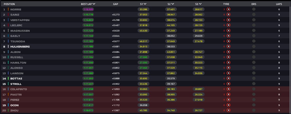Click Zhou's soft tyre icon
Viewport: 291px width, 114px height.
pyautogui.click(x=229, y=110)
